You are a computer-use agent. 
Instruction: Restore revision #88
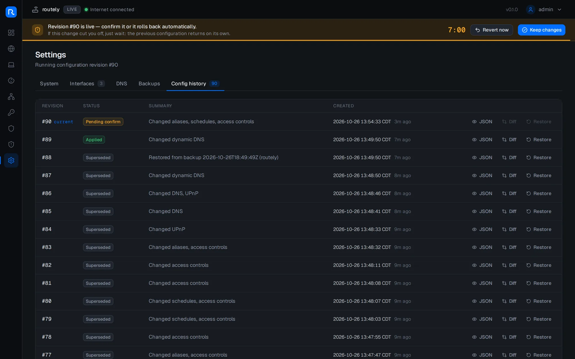539,158
